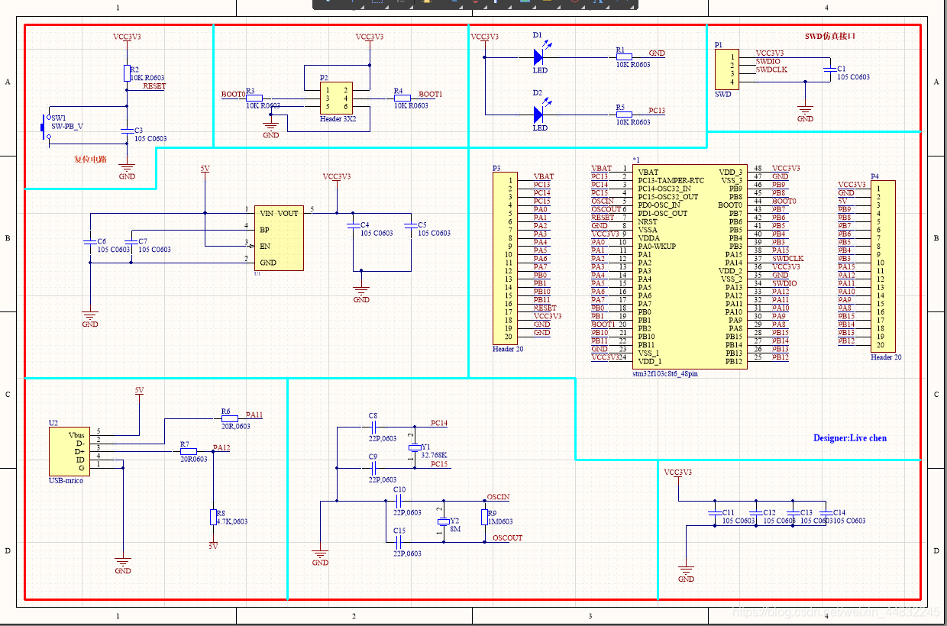Screen dimensions: 947x626
Task: Click the BOOT0 net label left of R3
Action: (233, 95)
